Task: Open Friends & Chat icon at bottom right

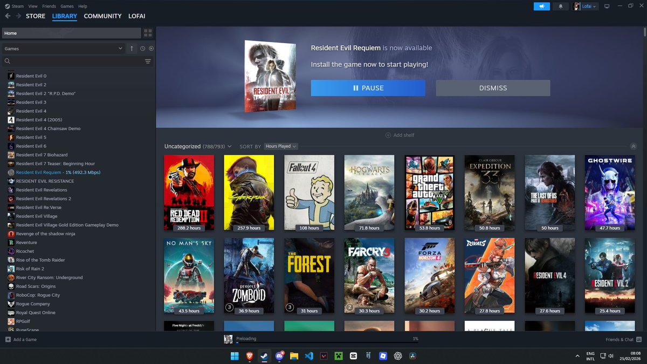Action: (639, 340)
